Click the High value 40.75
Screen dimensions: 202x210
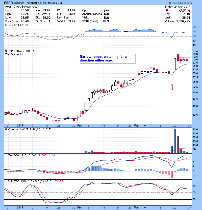coord(25,14)
